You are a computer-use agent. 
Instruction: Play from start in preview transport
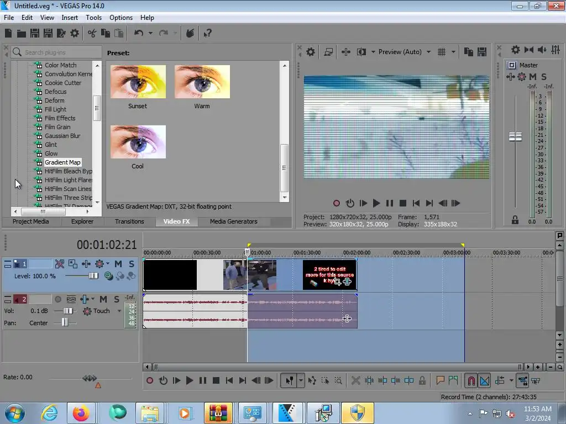(363, 203)
